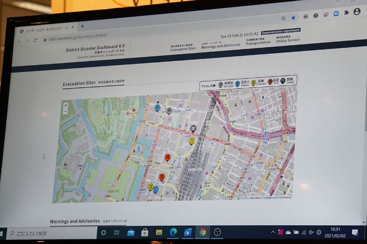Open the notification center icon

[355, 232]
